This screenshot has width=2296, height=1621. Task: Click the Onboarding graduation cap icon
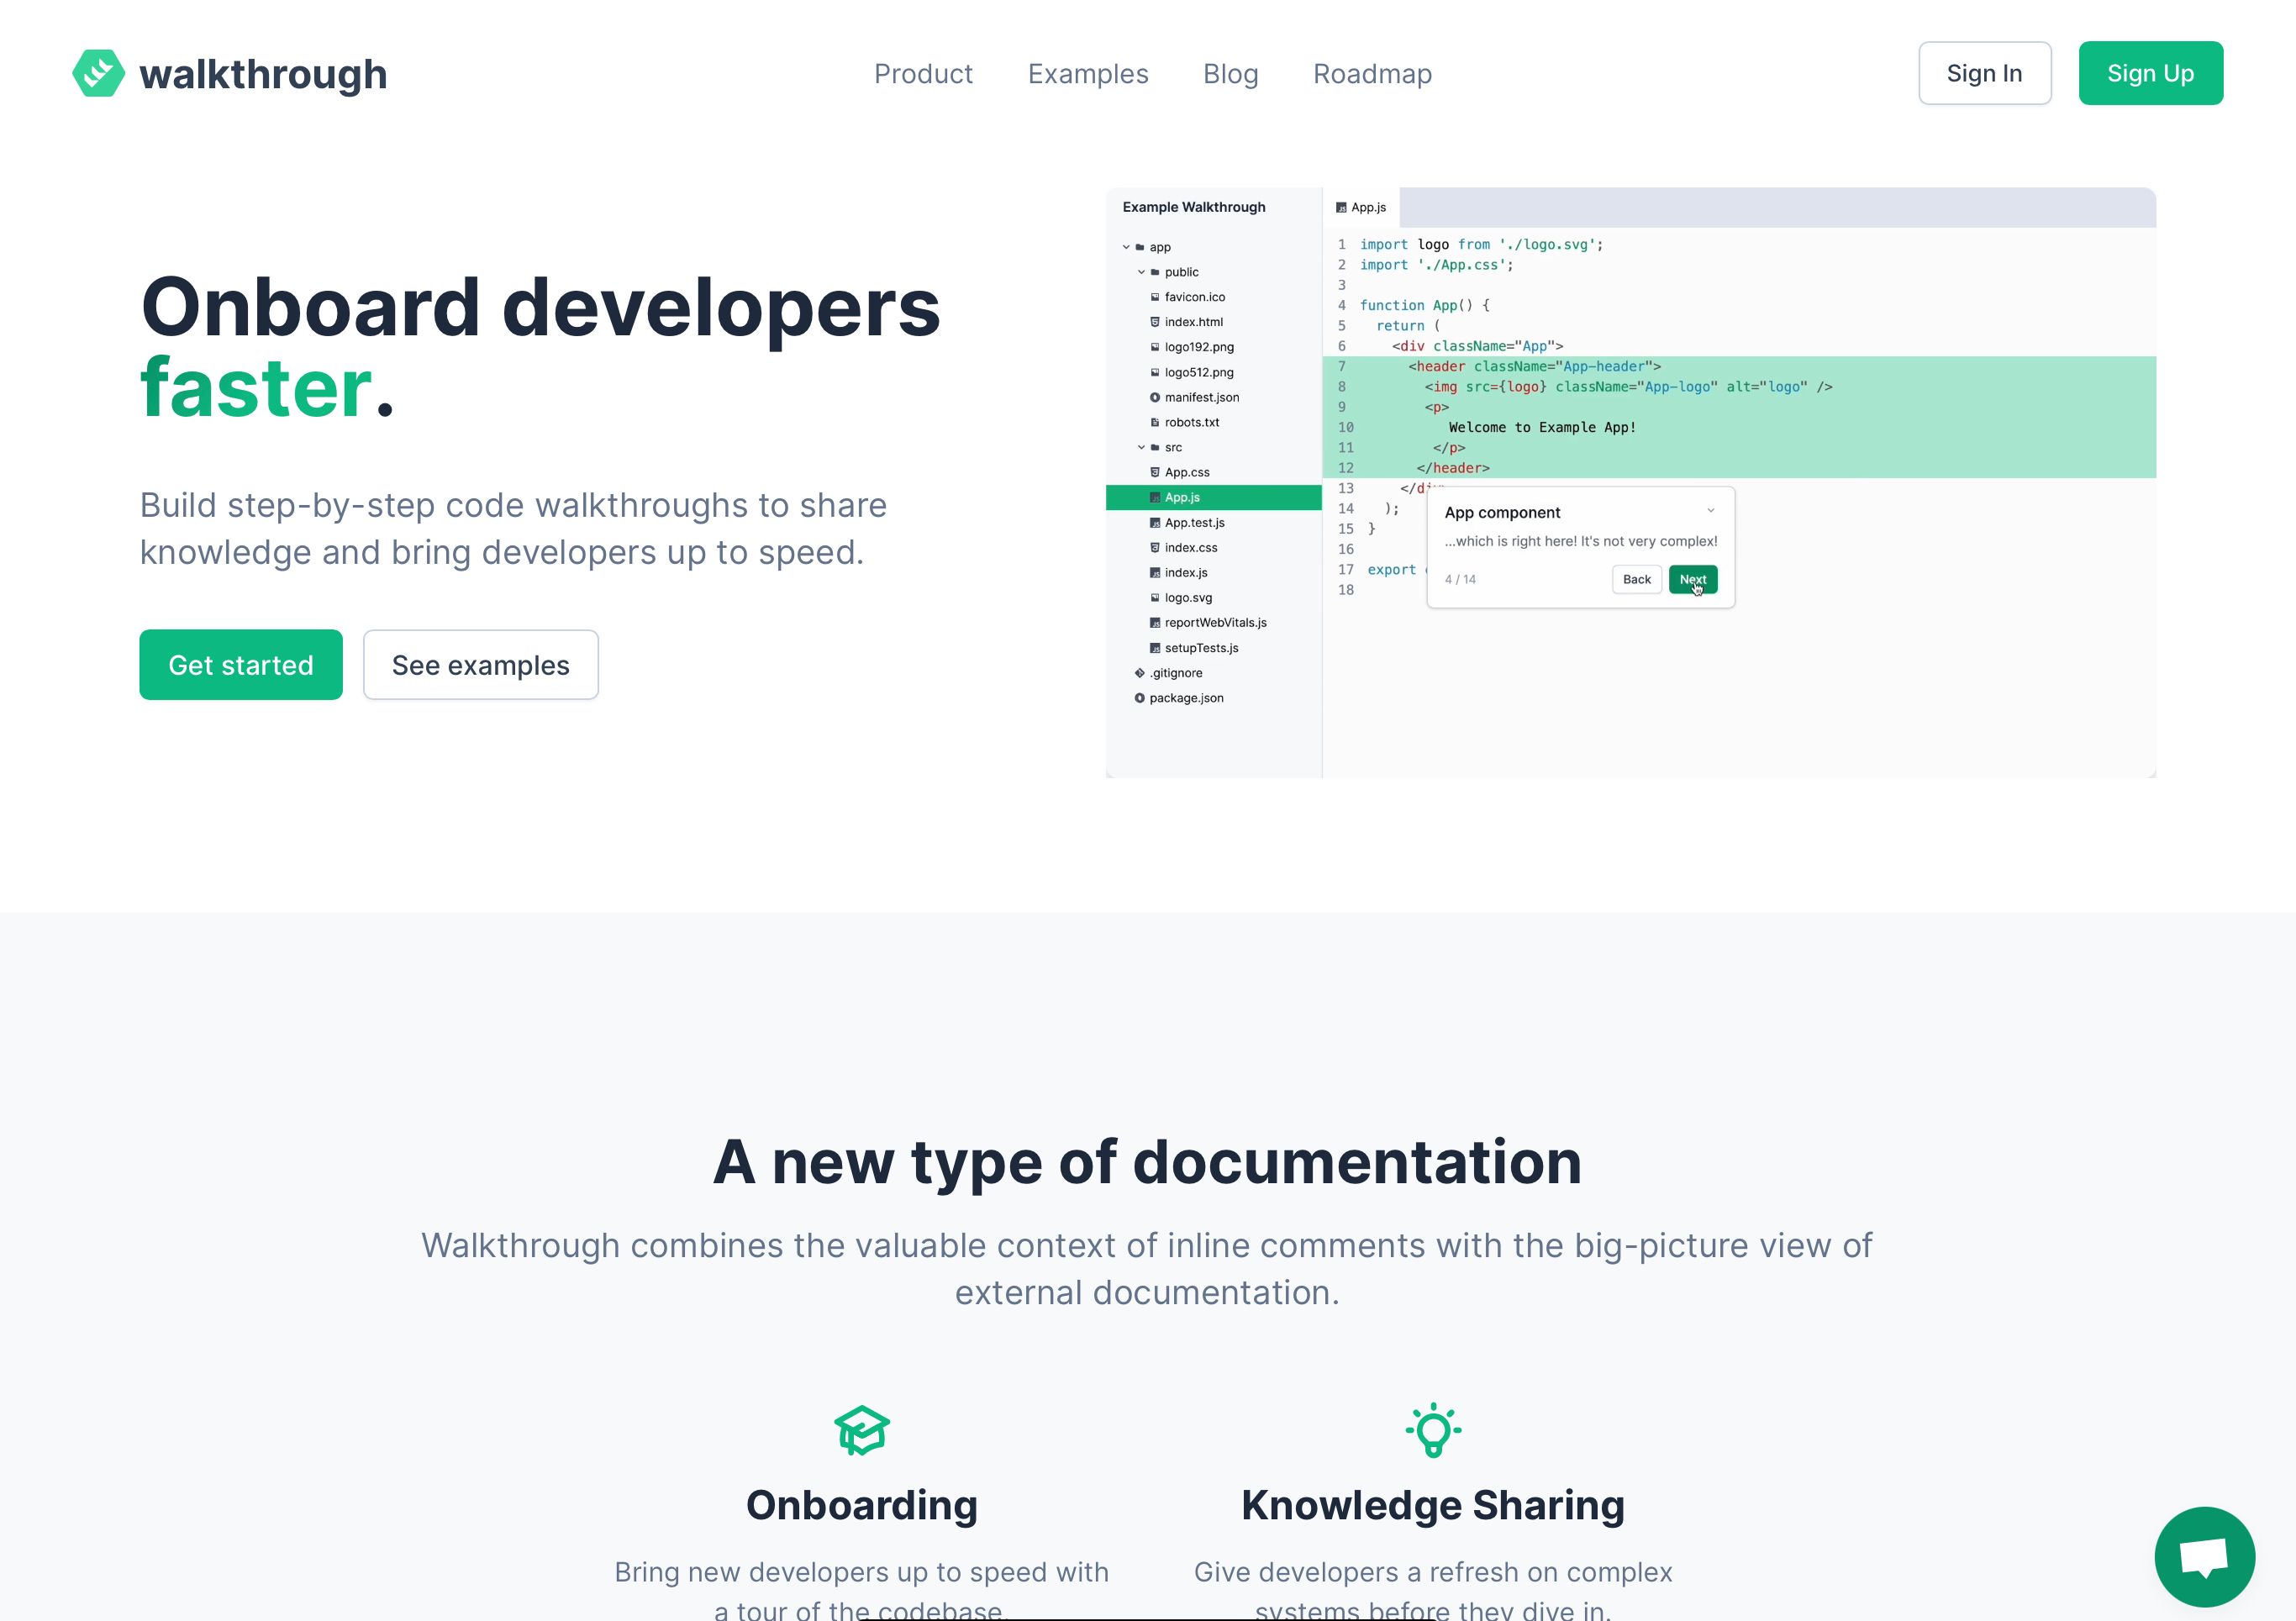pos(862,1432)
